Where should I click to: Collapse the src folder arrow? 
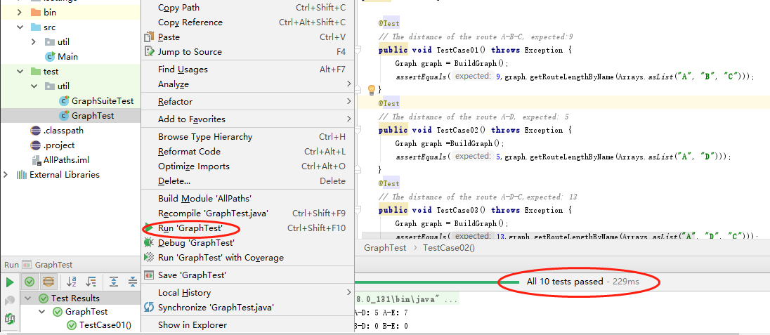tap(20, 27)
